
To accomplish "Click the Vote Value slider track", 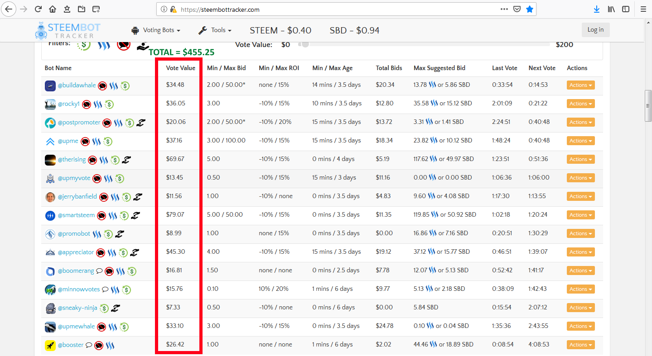I will tap(424, 44).
